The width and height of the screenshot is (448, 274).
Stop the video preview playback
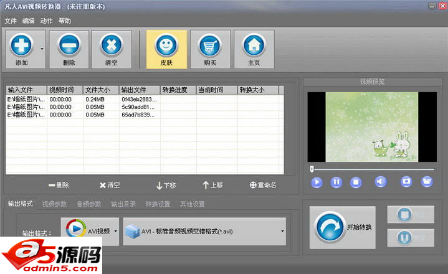(x=355, y=182)
